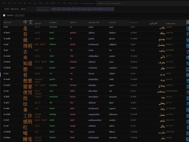Image resolution: width=189 pixels, height=142 pixels.
Task: Click Kreyòl cell travay
Action: [x=73, y=114]
